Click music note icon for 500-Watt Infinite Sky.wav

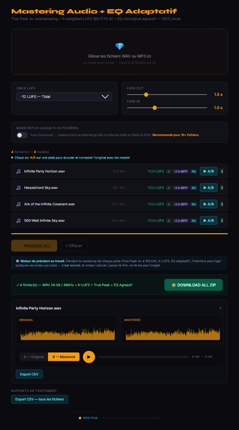[18, 220]
